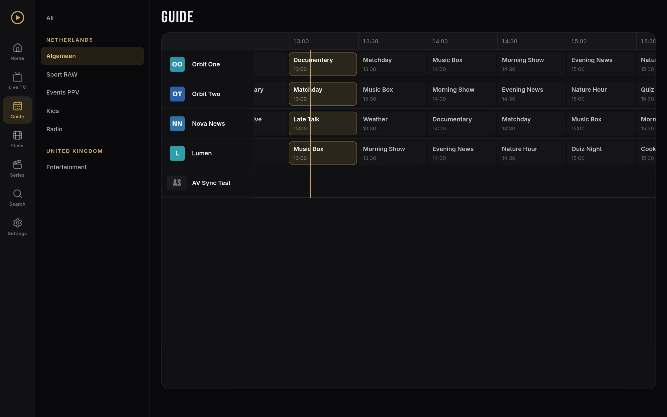Open Search from the sidebar
This screenshot has width=667, height=417.
pyautogui.click(x=17, y=198)
